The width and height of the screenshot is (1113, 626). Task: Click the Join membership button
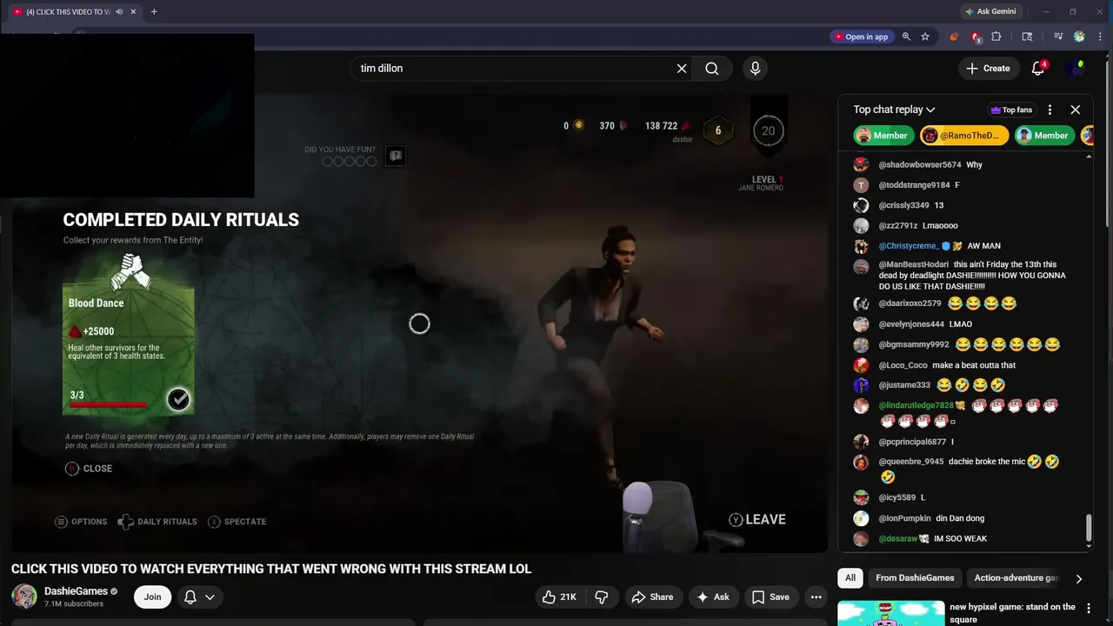pos(152,596)
